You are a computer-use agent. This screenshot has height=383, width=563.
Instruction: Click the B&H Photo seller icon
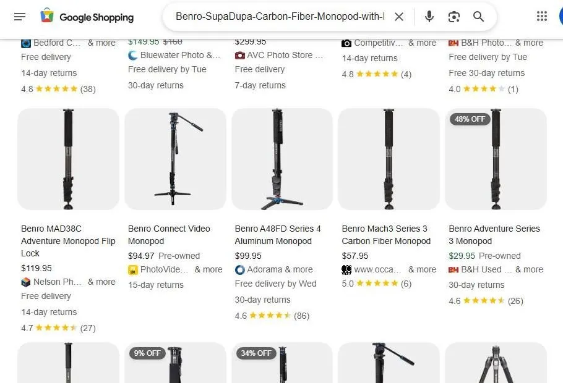pos(453,43)
